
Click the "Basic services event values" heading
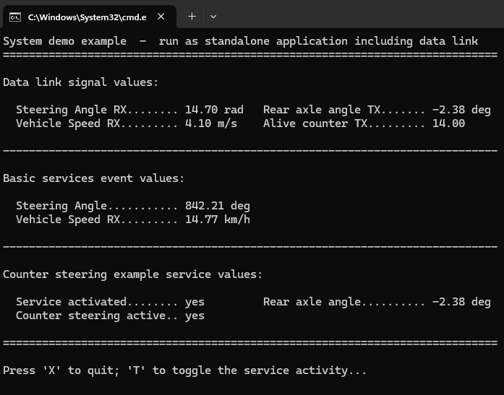pyautogui.click(x=93, y=178)
